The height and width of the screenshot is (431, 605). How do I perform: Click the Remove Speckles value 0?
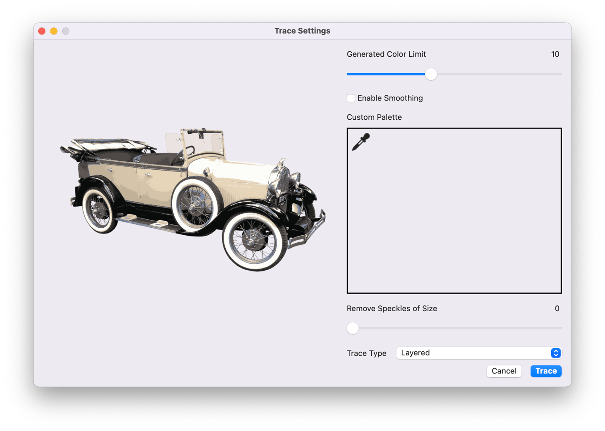557,309
